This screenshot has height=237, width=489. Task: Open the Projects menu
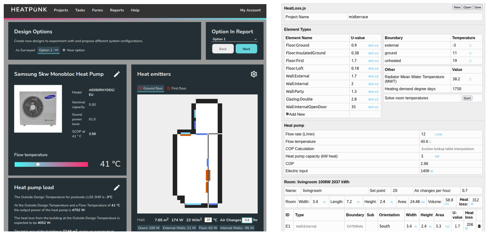point(61,10)
